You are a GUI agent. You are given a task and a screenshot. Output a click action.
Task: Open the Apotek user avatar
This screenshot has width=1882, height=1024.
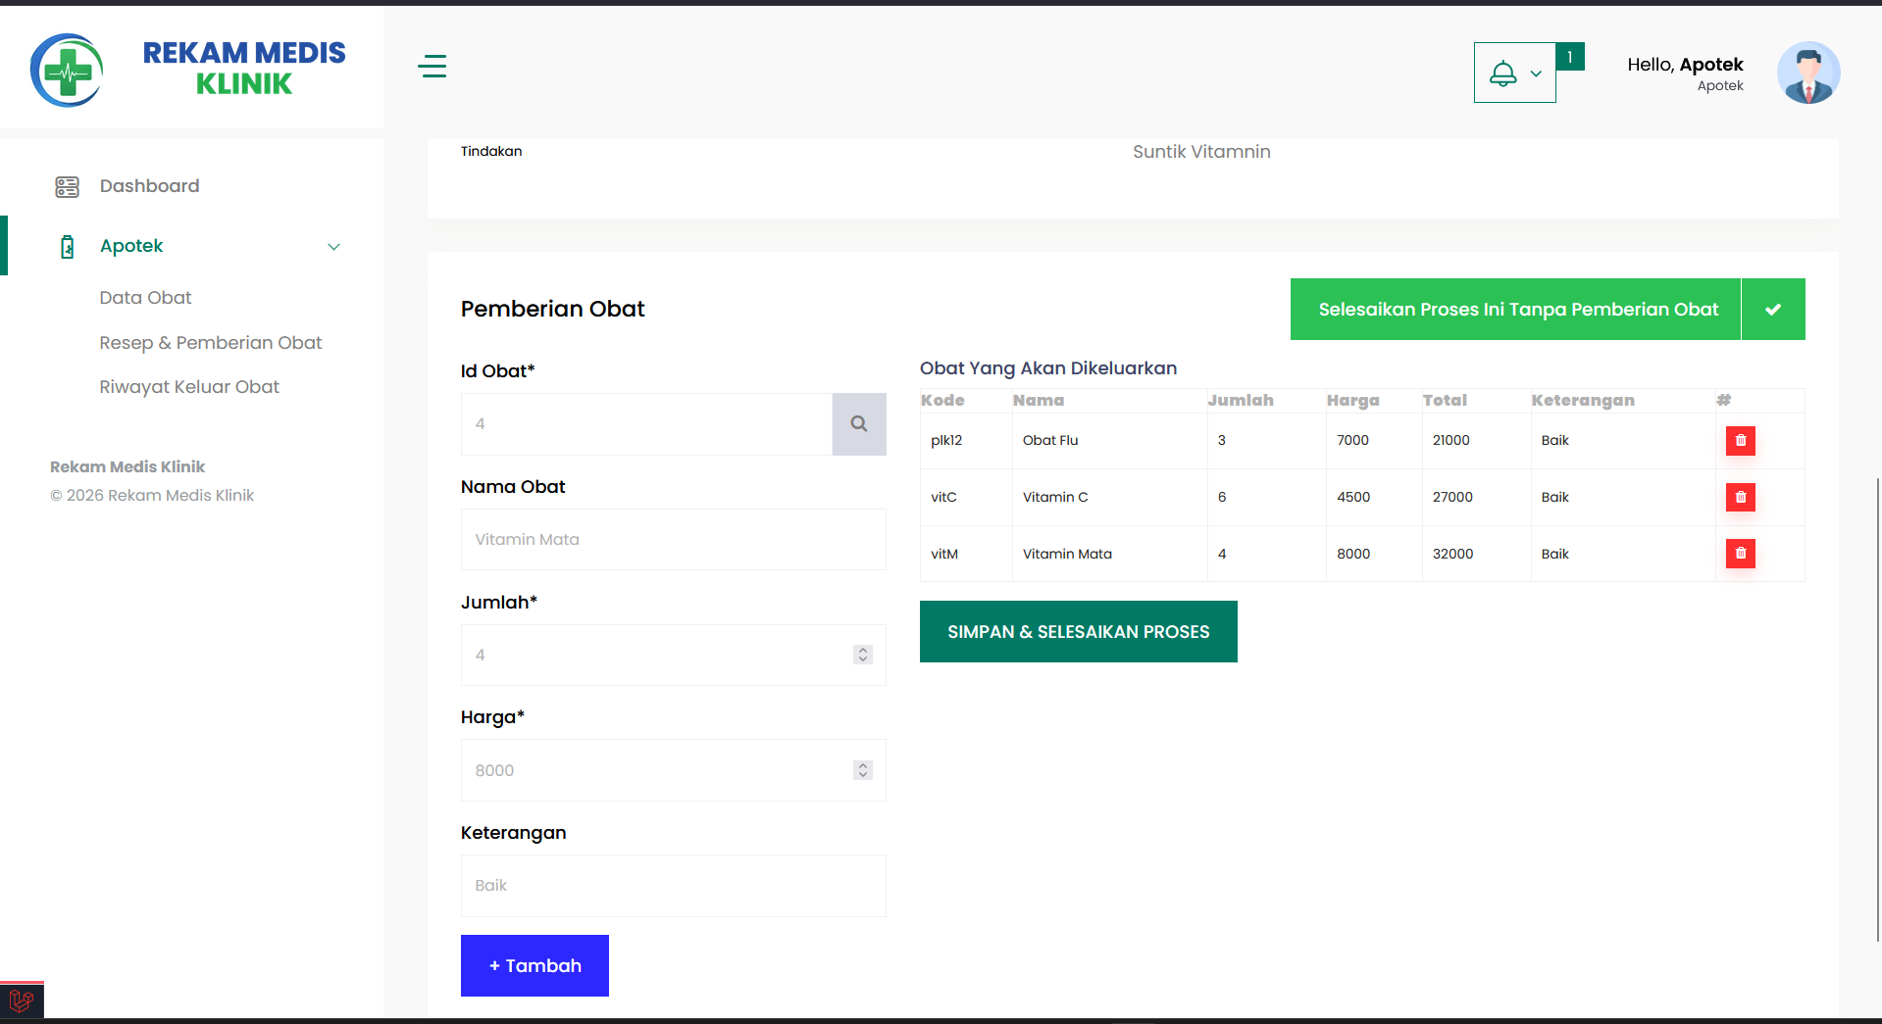(x=1808, y=73)
